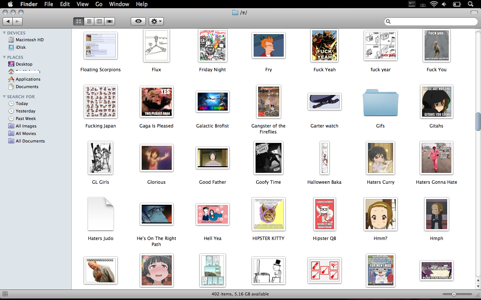This screenshot has width=481, height=300.
Task: Switch to icon view mode
Action: point(79,21)
